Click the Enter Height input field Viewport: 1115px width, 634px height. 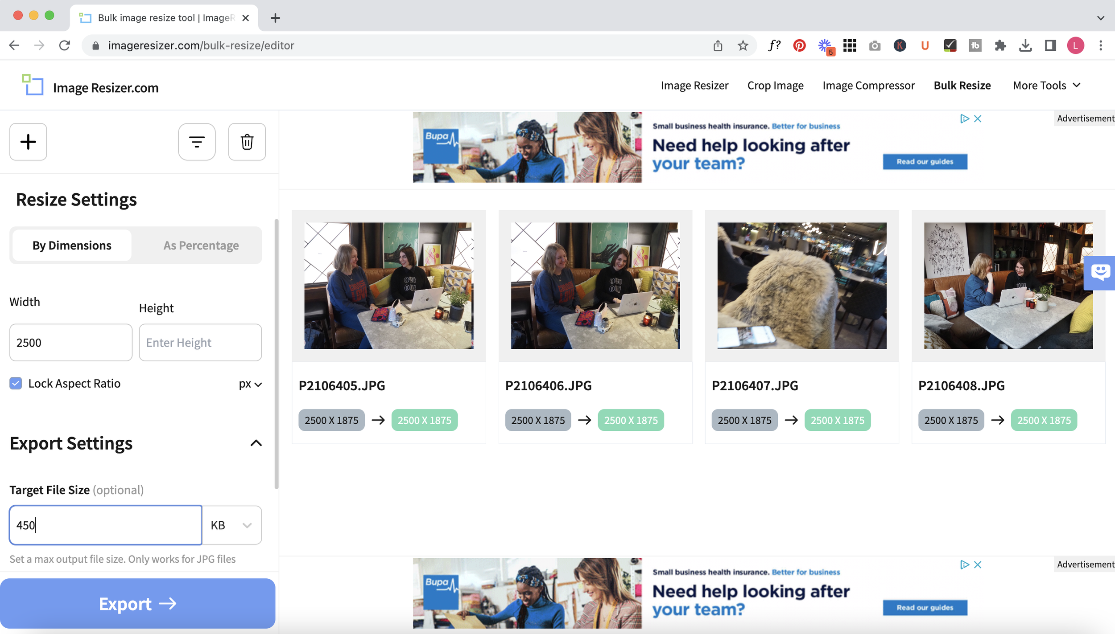click(x=200, y=342)
